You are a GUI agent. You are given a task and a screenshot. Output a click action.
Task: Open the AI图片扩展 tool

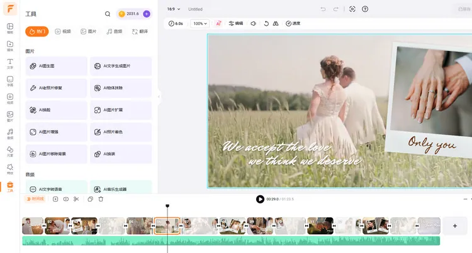click(121, 110)
